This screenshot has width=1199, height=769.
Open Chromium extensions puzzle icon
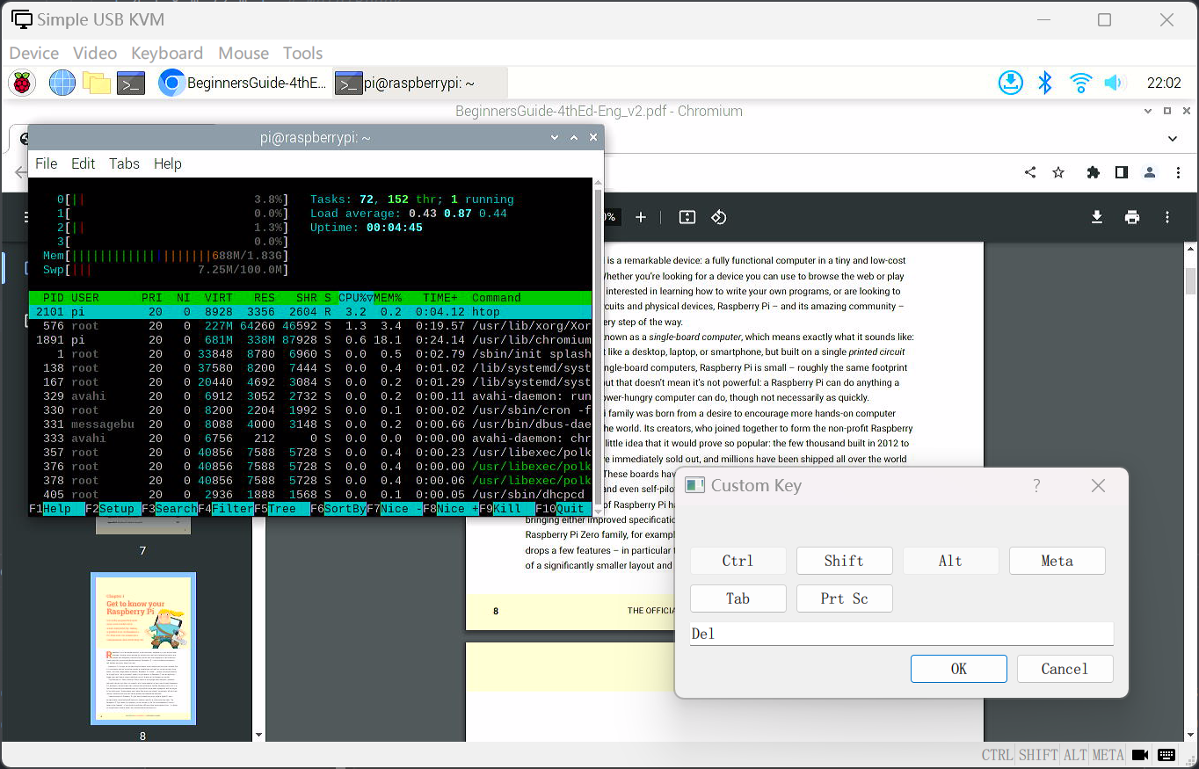(1094, 172)
